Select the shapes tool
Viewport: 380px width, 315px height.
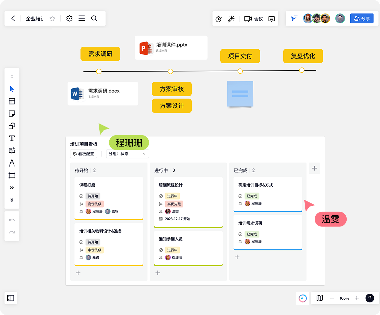12,126
